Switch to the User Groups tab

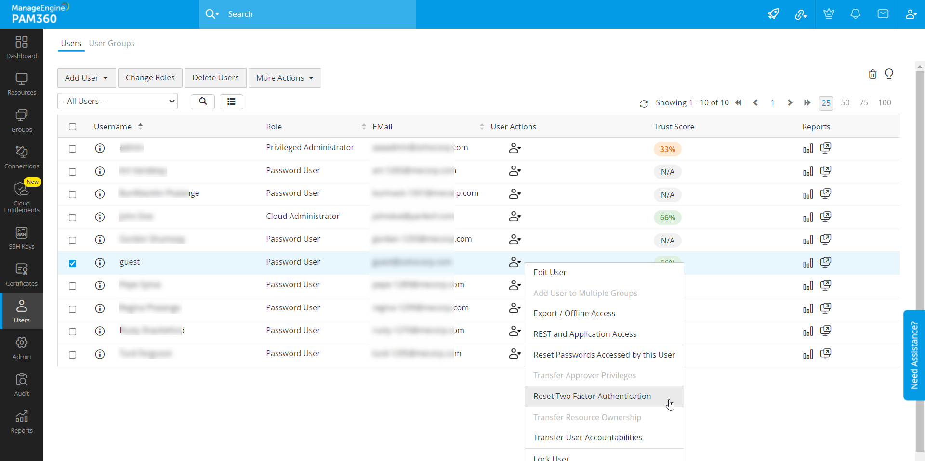tap(112, 43)
